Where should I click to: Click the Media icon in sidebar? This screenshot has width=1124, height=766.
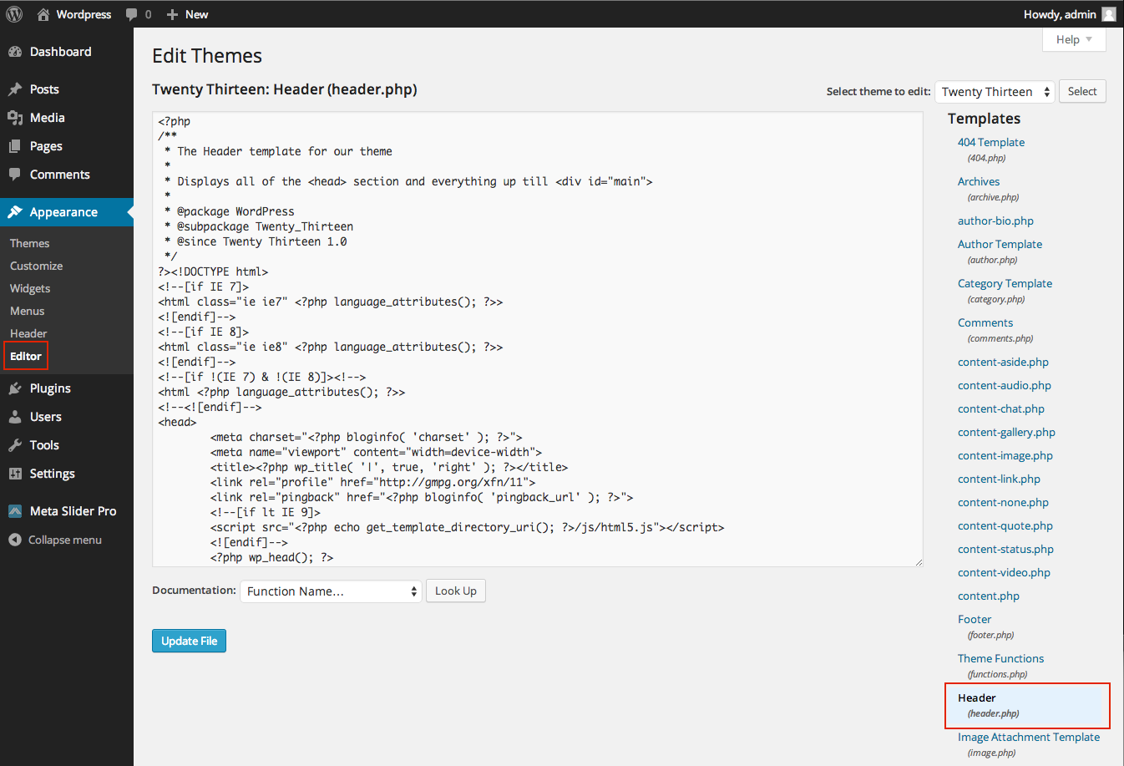coord(15,118)
